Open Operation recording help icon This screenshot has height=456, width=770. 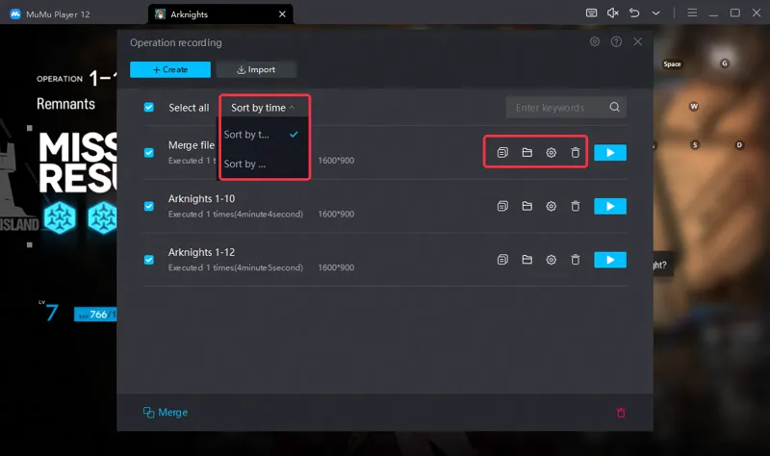[616, 41]
